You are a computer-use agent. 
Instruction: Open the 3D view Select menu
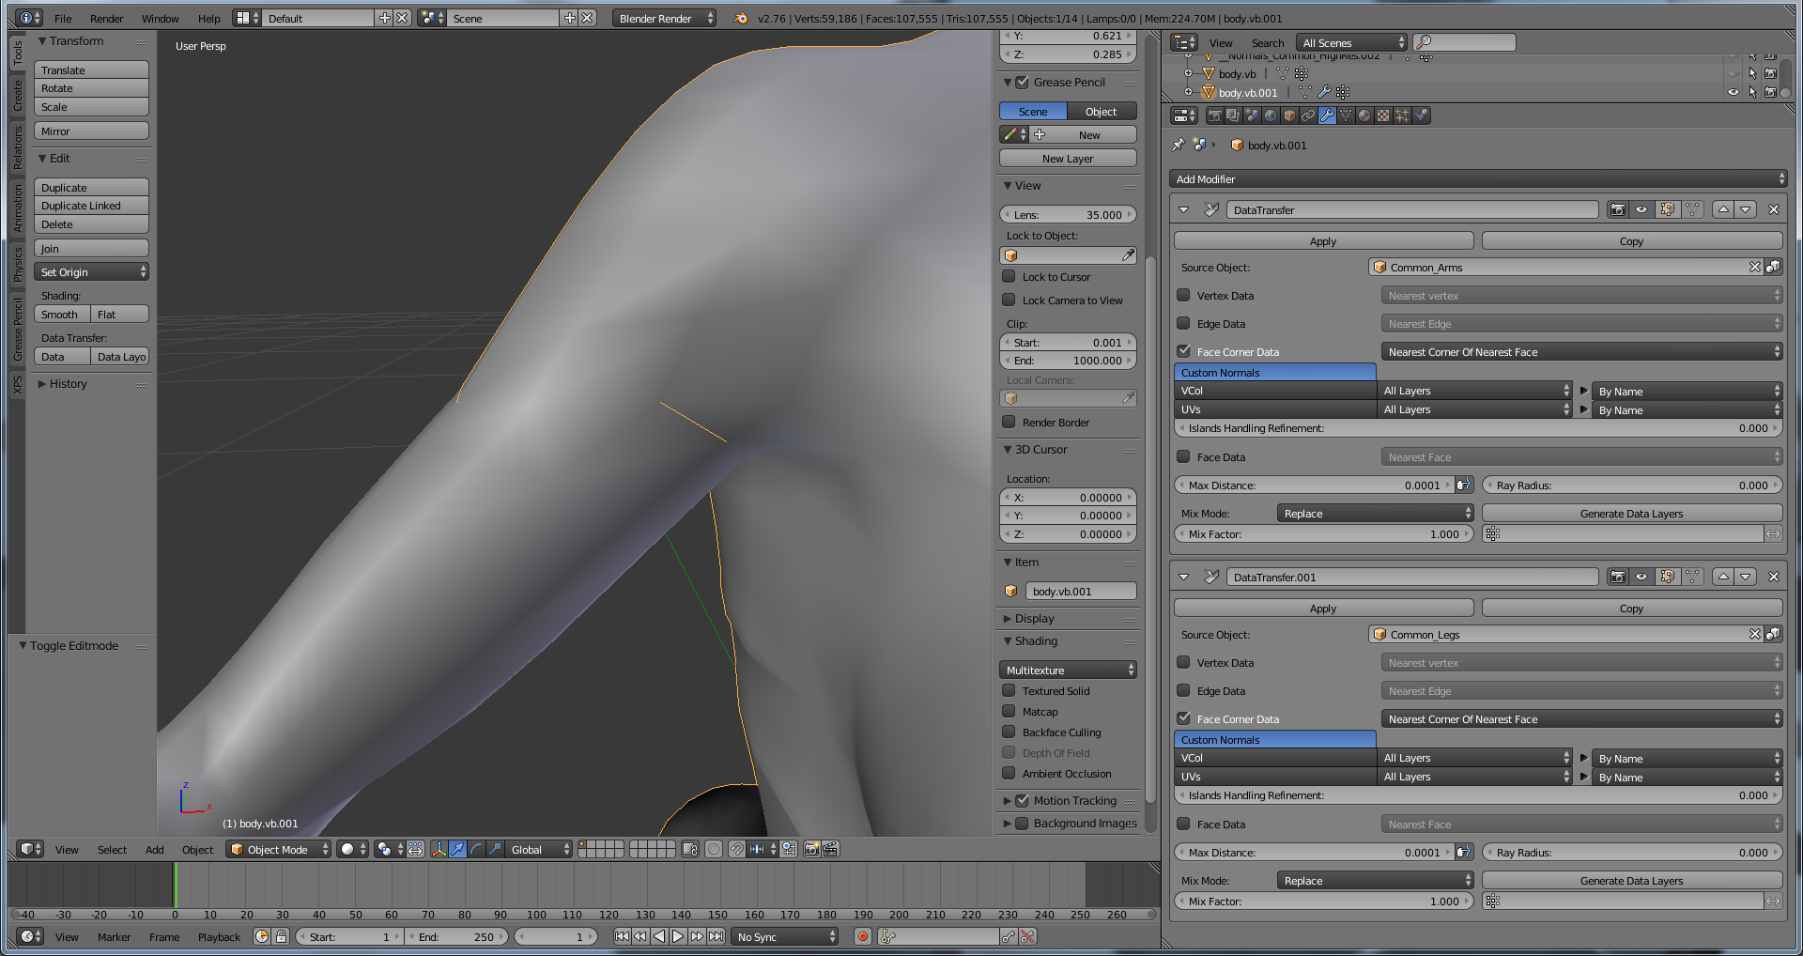[112, 849]
